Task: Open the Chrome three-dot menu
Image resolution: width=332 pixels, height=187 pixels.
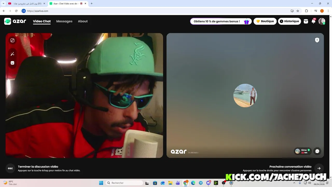Action: [328, 11]
